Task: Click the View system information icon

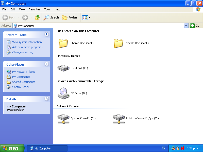Action: [9, 42]
